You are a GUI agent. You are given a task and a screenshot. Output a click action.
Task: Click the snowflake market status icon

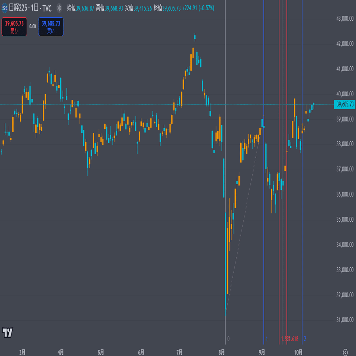[x=59, y=8]
